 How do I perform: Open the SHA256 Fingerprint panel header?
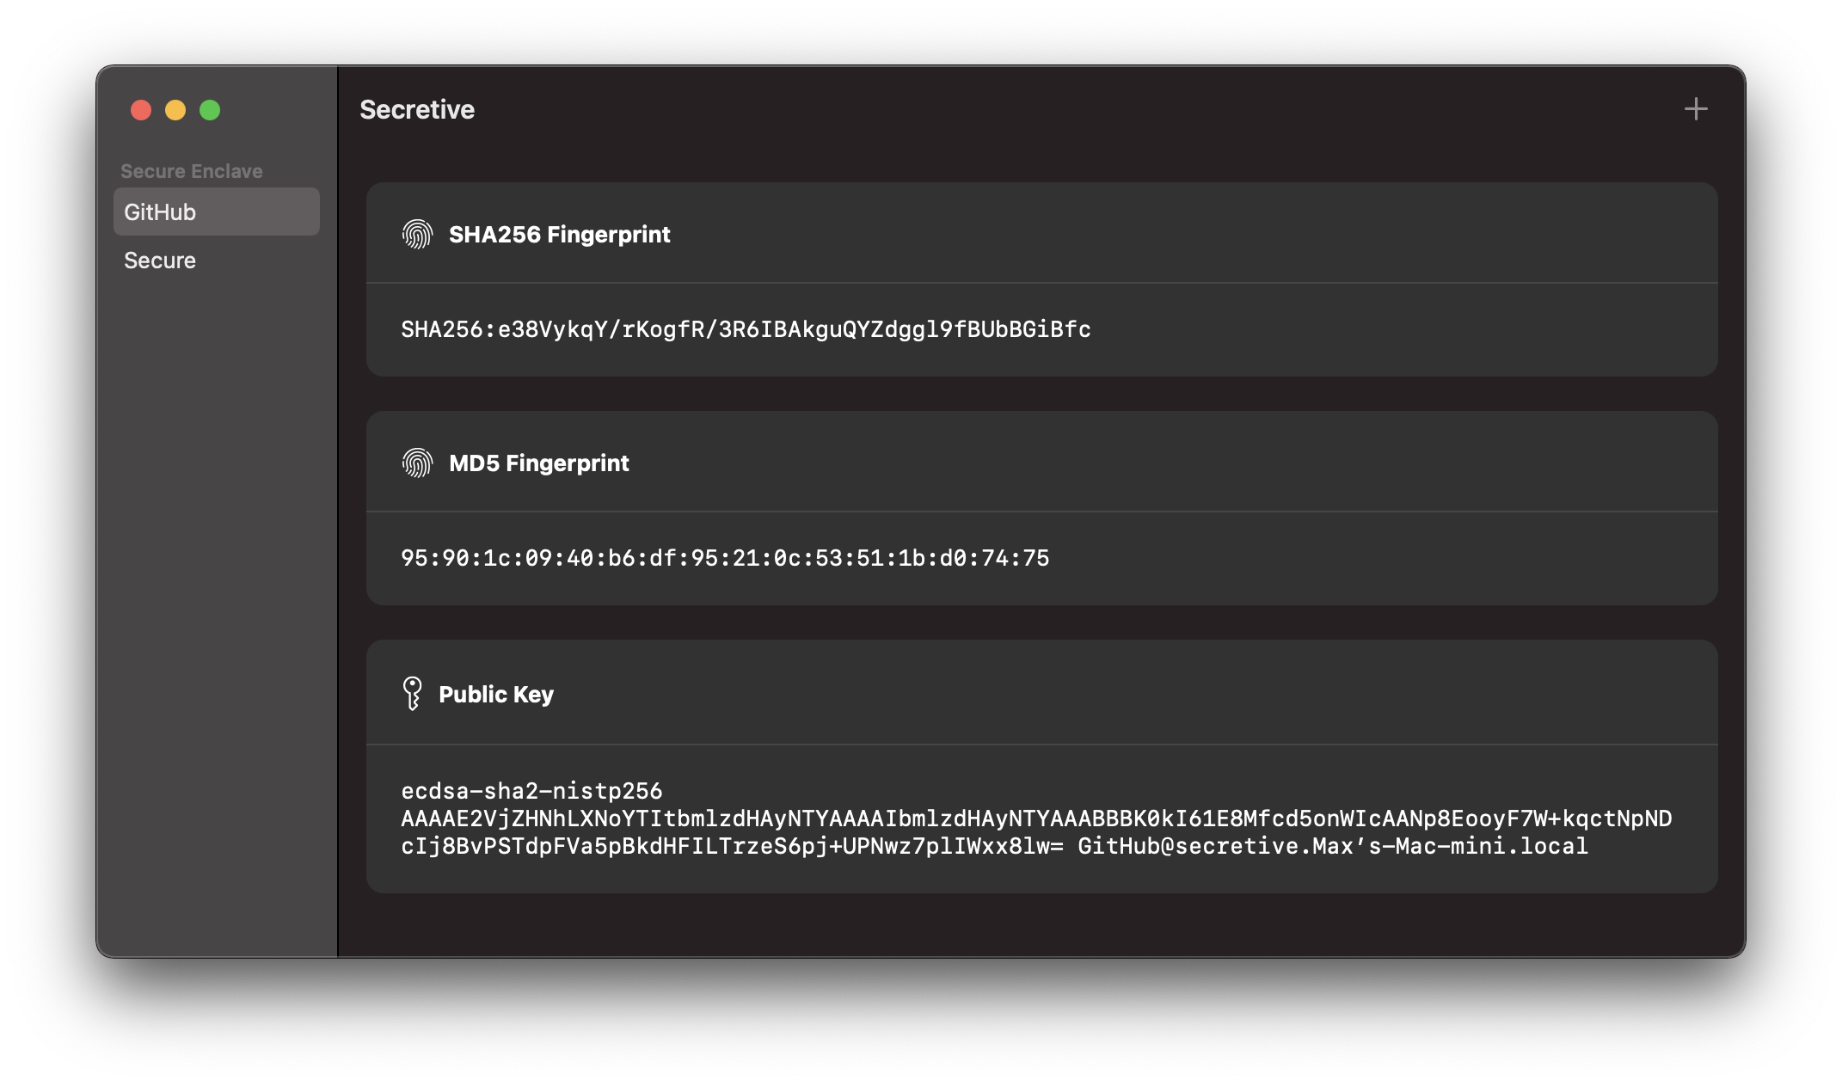click(x=560, y=234)
